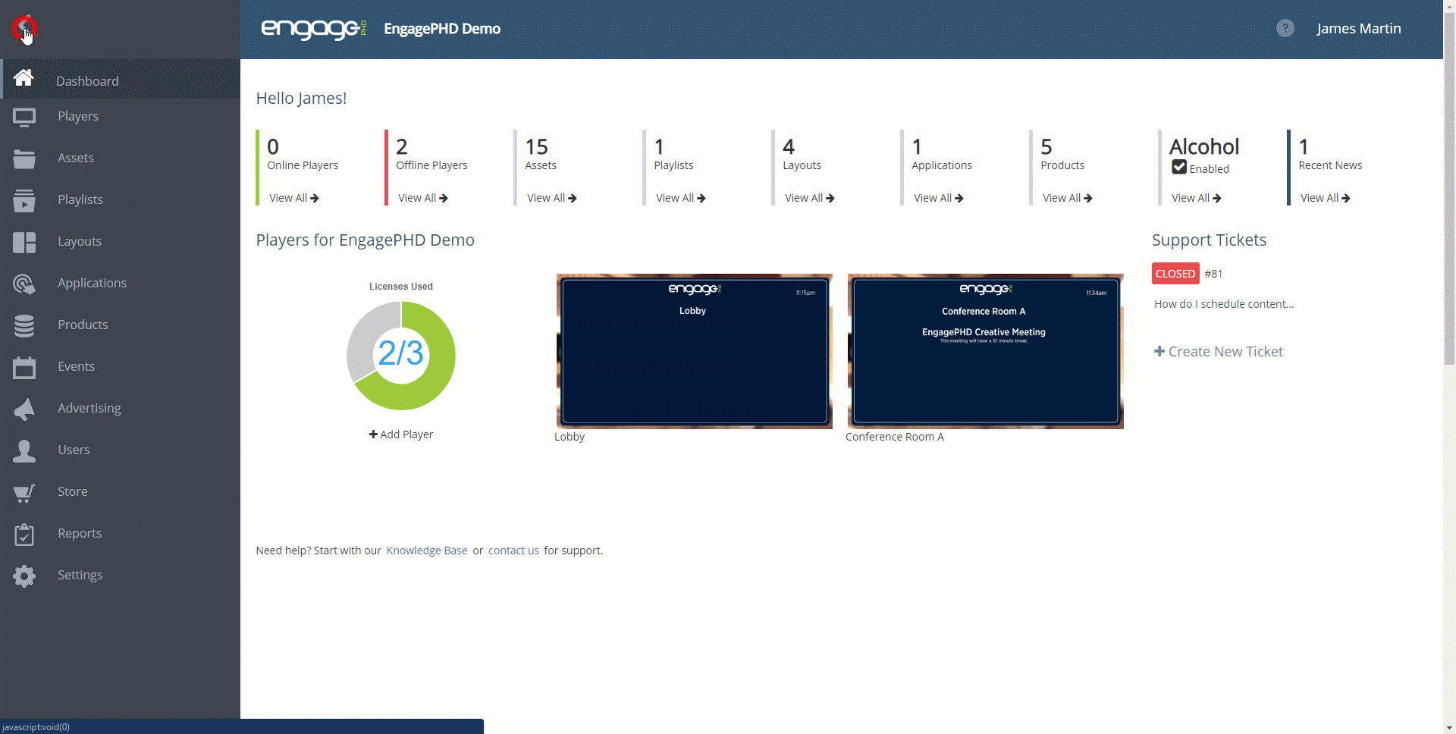Click the Products stack icon
Image resolution: width=1456 pixels, height=734 pixels.
tap(24, 325)
